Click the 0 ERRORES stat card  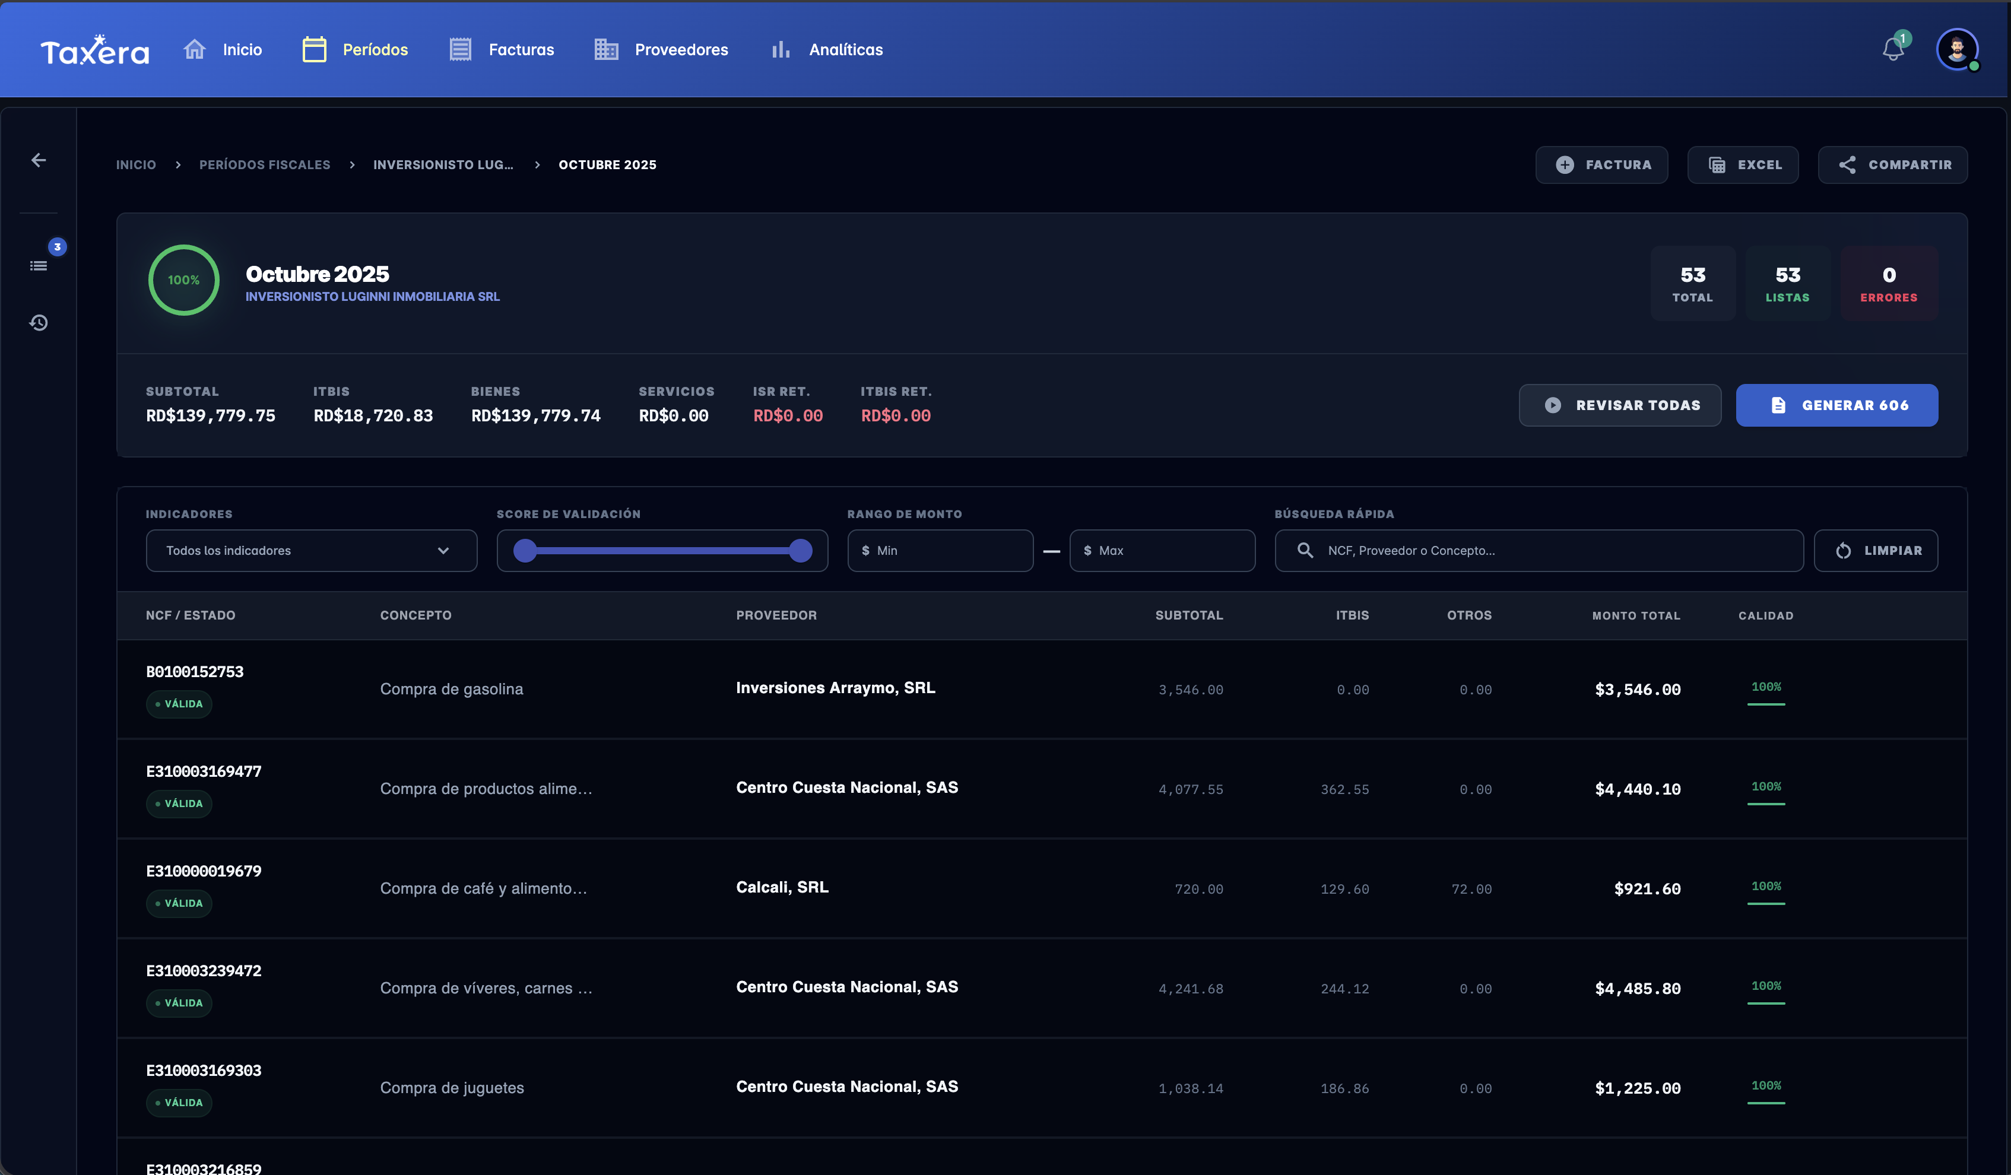tap(1888, 283)
